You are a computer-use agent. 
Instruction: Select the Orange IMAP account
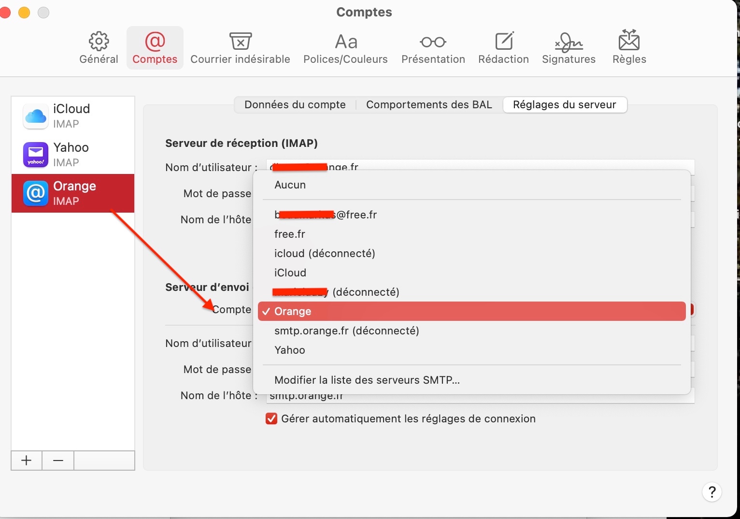[x=73, y=193]
